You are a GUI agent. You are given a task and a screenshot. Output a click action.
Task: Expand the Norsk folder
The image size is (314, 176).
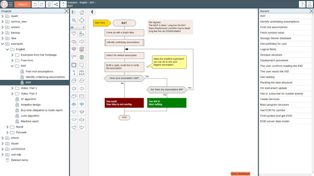[8, 127]
